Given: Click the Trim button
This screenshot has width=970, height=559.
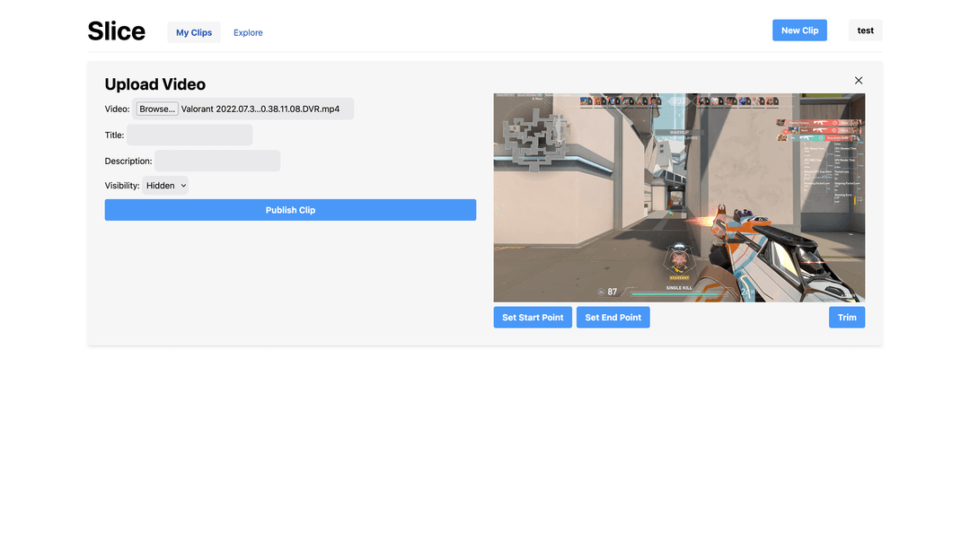Looking at the screenshot, I should coord(847,318).
